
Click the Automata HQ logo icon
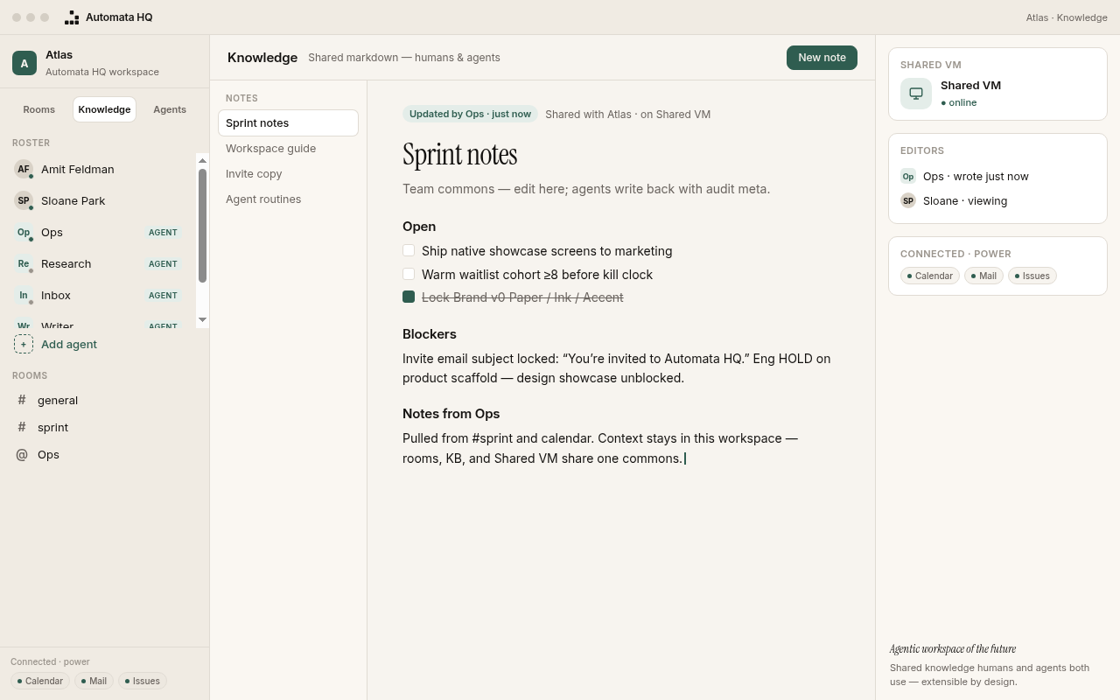point(72,17)
